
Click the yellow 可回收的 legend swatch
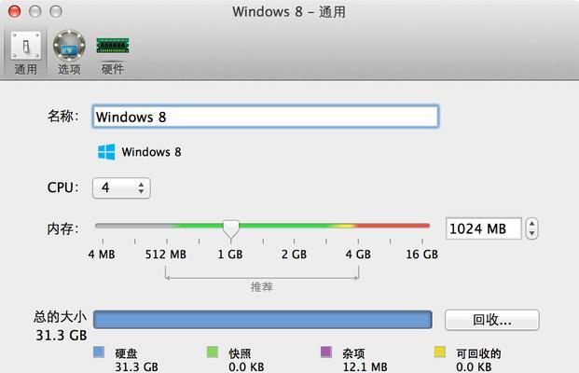440,352
